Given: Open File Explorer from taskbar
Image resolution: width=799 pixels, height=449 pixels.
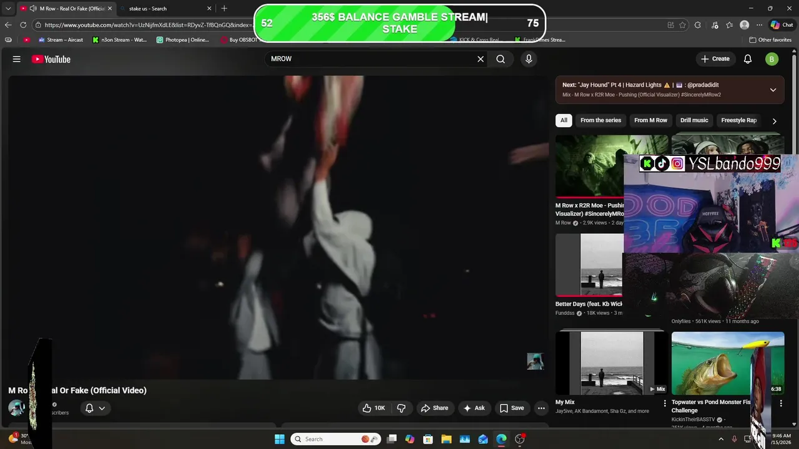Looking at the screenshot, I should pyautogui.click(x=446, y=439).
